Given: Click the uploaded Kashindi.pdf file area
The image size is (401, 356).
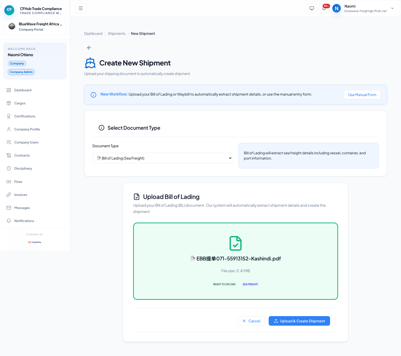Looking at the screenshot, I should [235, 261].
